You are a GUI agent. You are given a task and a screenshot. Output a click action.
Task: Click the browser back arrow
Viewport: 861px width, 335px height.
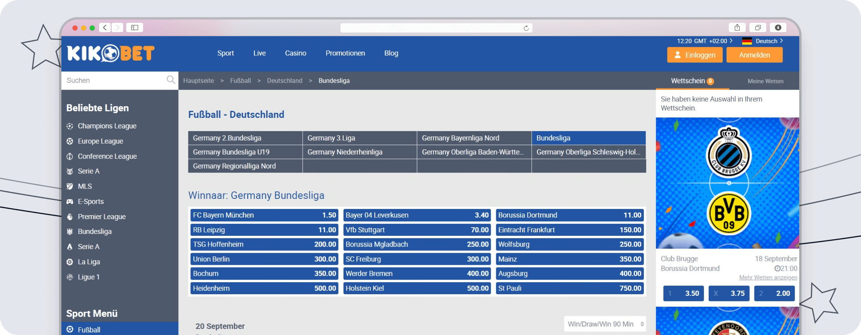tap(105, 28)
